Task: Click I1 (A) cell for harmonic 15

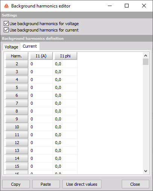Action: 41,166
